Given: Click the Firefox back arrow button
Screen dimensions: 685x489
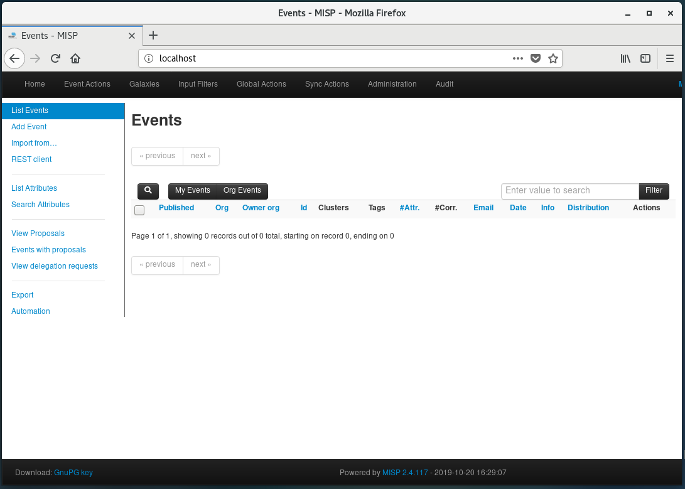Looking at the screenshot, I should click(x=14, y=58).
